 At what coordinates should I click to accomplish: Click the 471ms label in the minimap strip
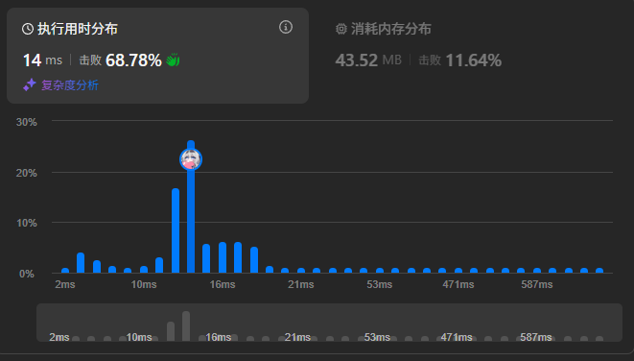457,337
